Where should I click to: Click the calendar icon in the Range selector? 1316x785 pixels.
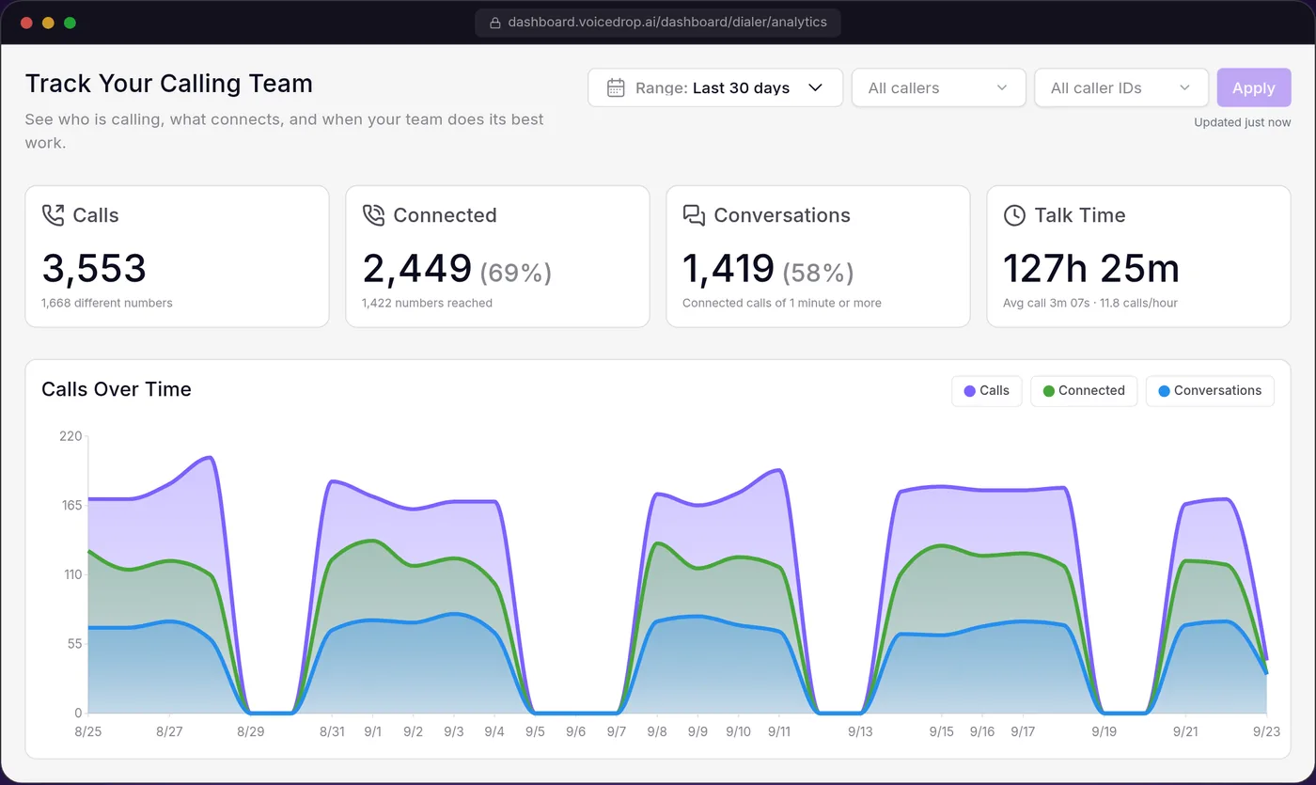(616, 87)
